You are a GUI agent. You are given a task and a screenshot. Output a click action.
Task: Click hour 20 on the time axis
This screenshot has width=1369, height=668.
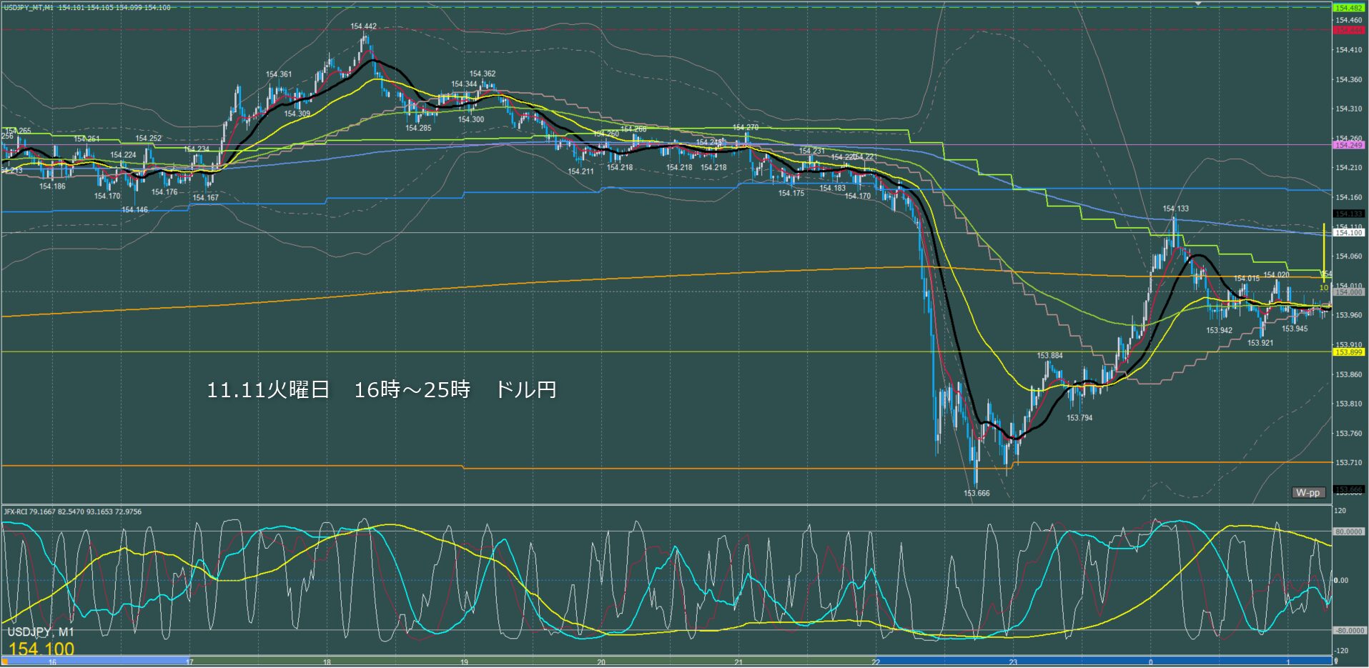601,662
